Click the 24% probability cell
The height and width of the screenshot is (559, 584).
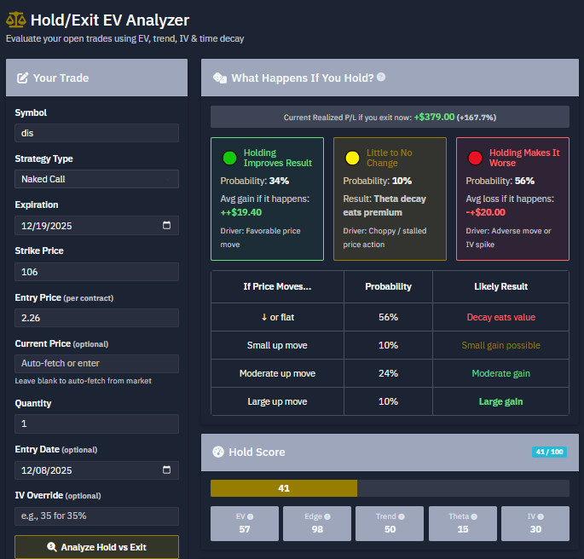388,373
